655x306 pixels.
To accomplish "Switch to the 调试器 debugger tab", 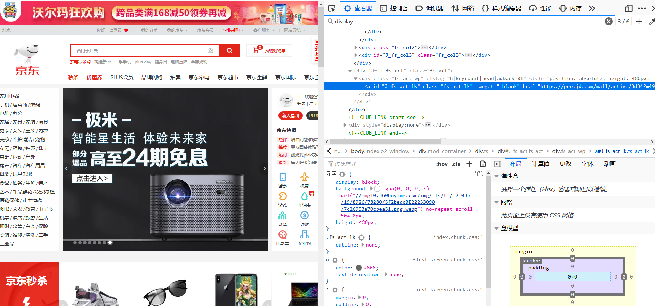I will (x=430, y=8).
